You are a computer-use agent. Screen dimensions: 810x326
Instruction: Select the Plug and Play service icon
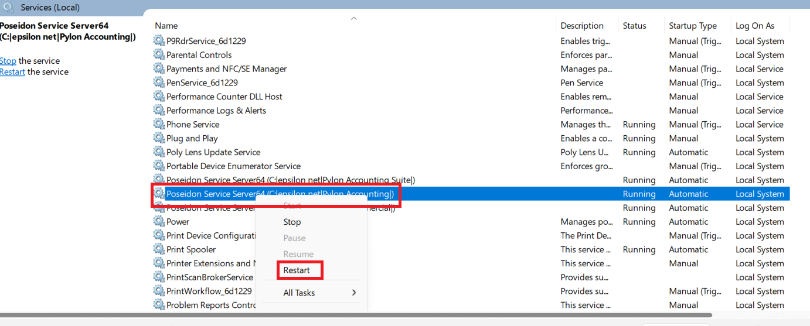pyautogui.click(x=159, y=139)
